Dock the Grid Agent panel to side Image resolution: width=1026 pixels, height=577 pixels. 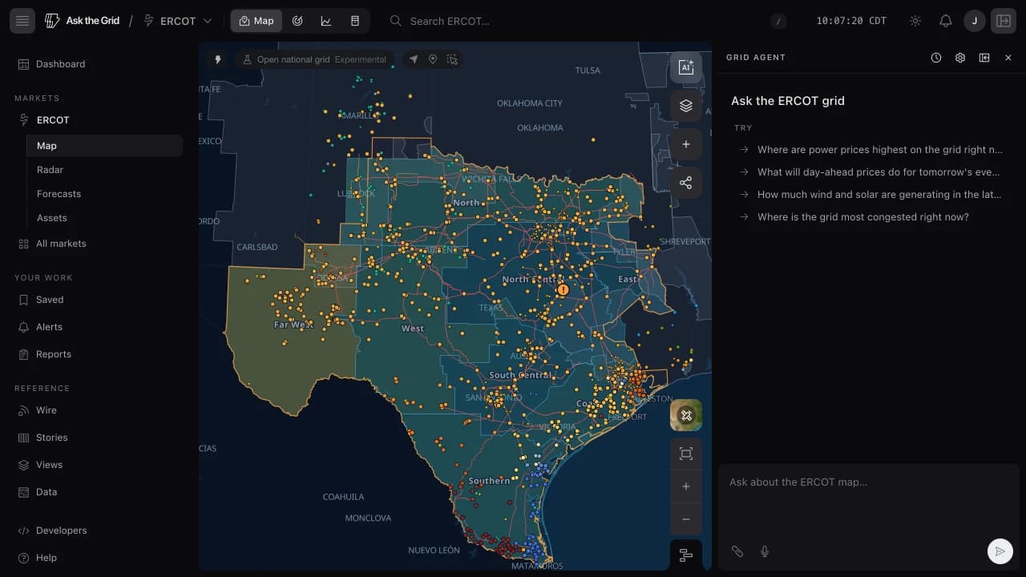point(984,58)
